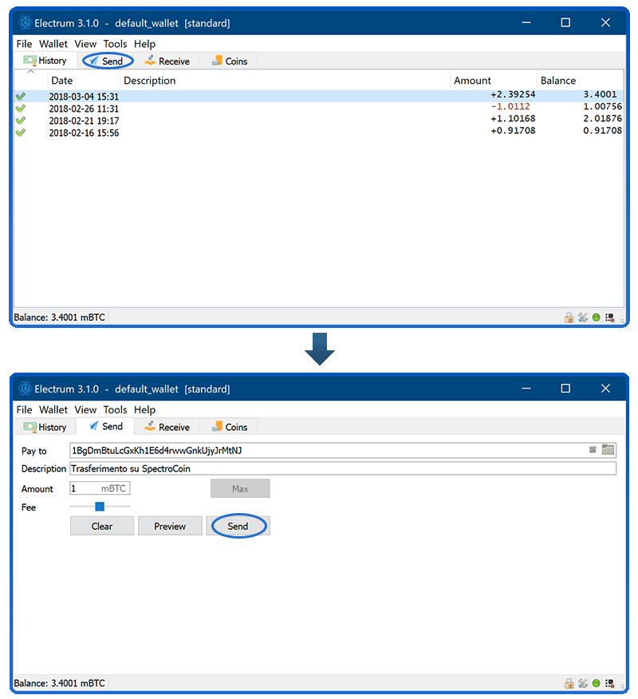Click green network status icon in top window
The image size is (638, 699).
click(x=596, y=318)
